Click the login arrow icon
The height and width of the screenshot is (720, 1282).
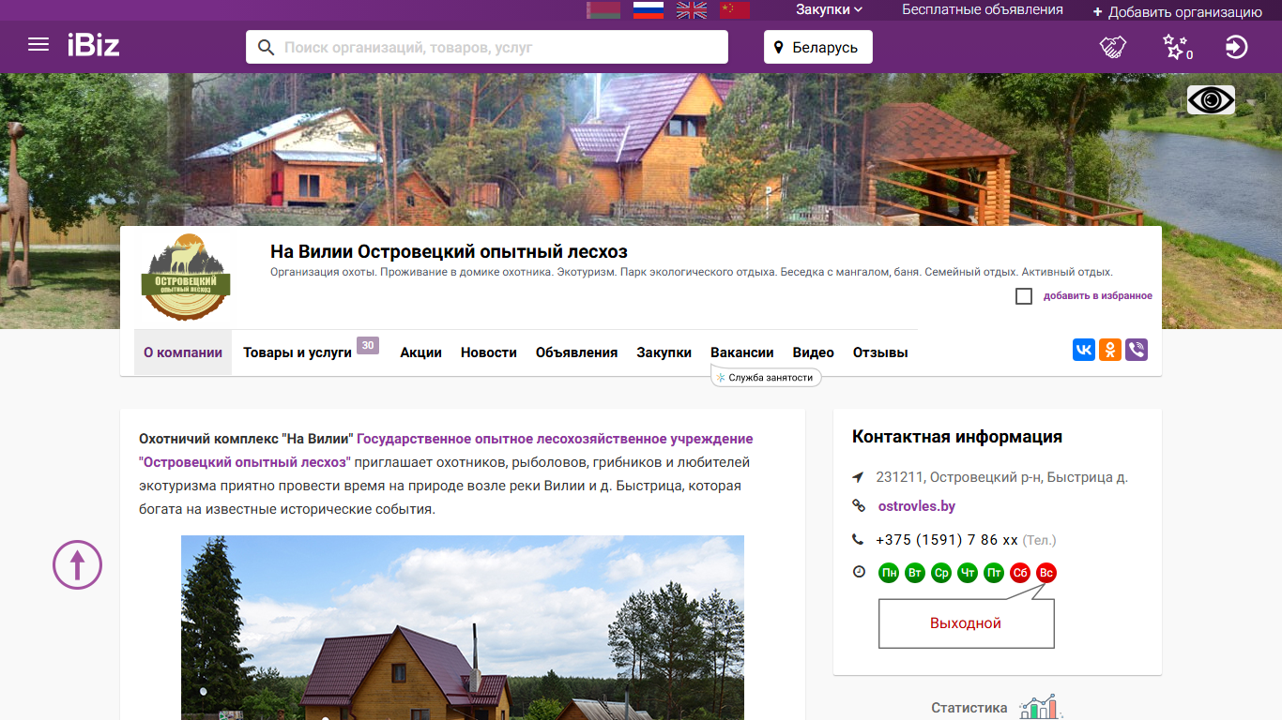coord(1237,47)
